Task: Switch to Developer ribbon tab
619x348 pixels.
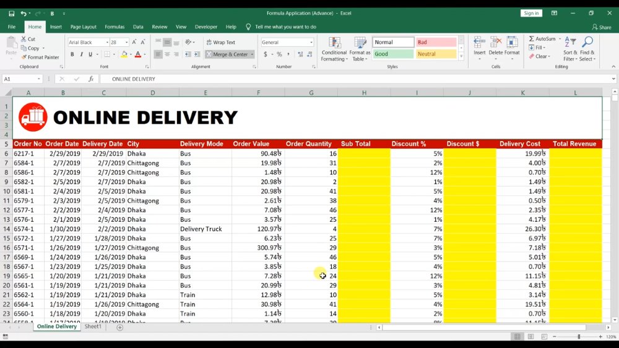Action: coord(206,27)
